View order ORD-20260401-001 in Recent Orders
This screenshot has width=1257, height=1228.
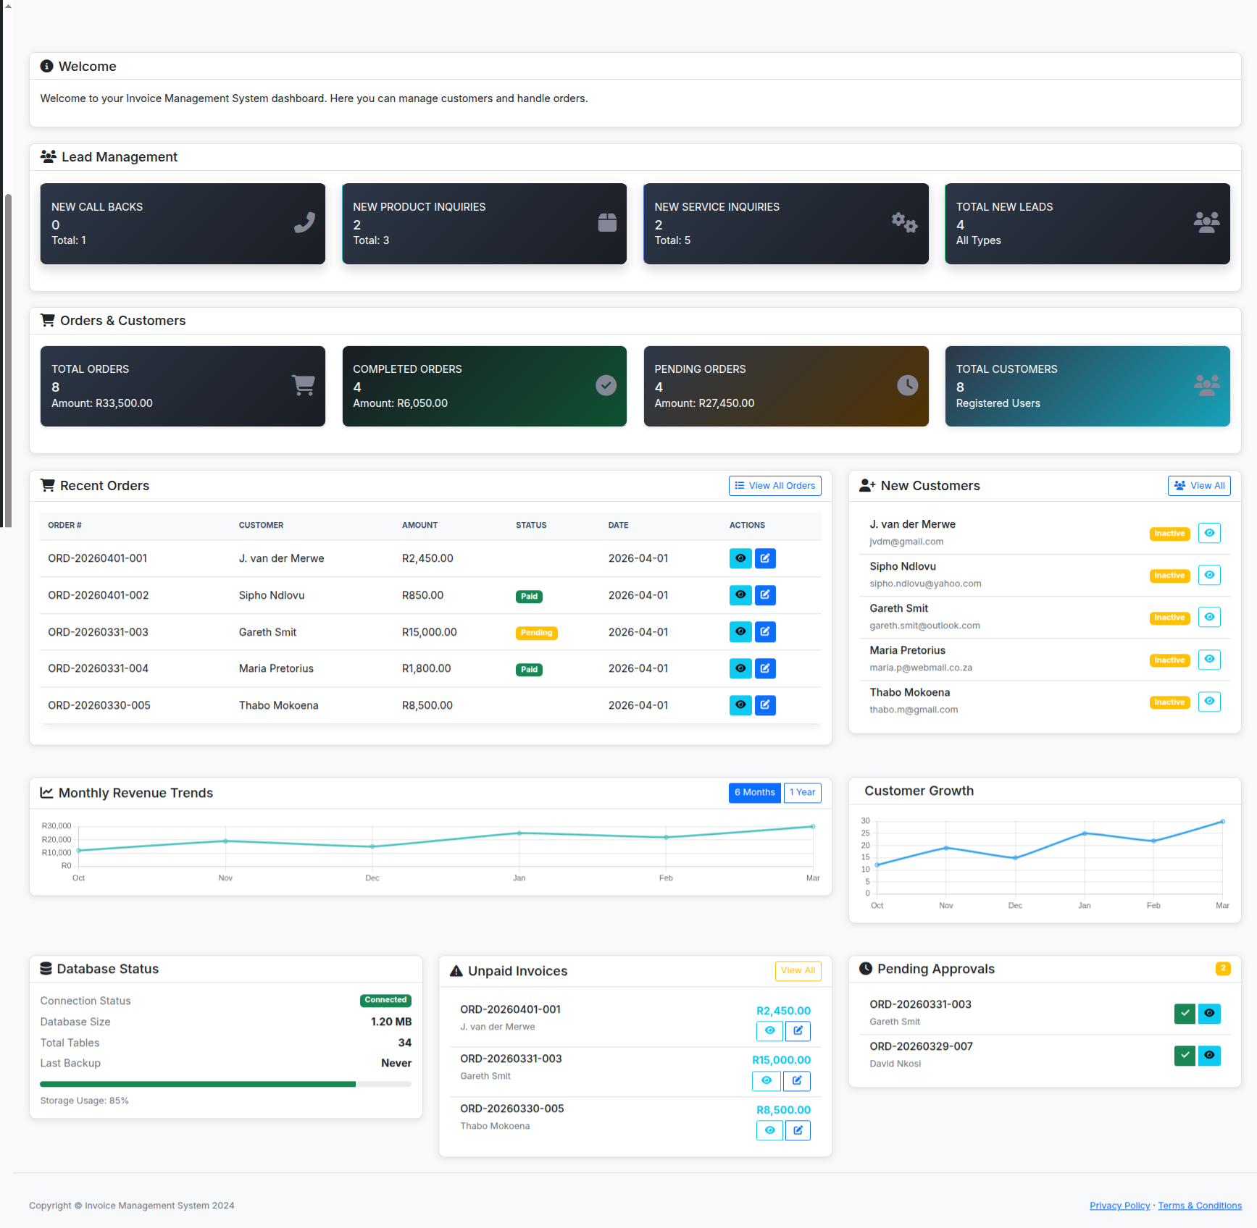coord(740,558)
